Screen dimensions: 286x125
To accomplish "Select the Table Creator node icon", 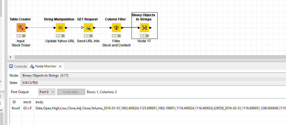I will coord(21,28).
